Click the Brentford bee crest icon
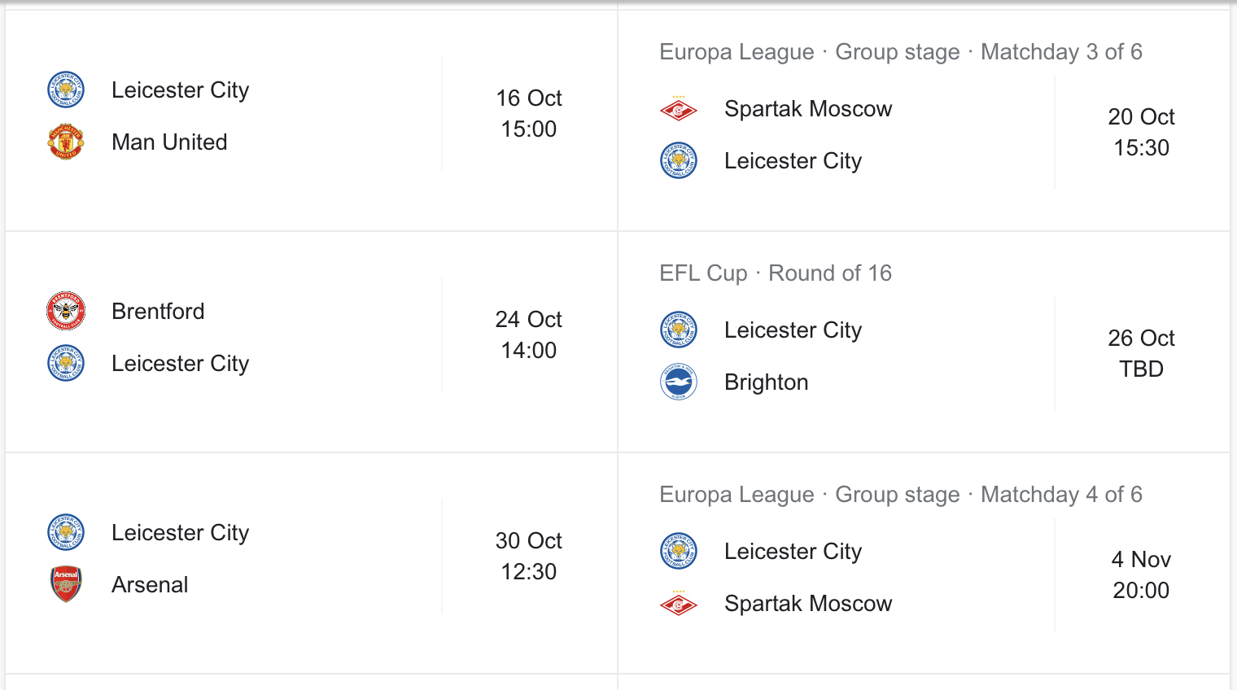The height and width of the screenshot is (690, 1237). click(x=66, y=311)
